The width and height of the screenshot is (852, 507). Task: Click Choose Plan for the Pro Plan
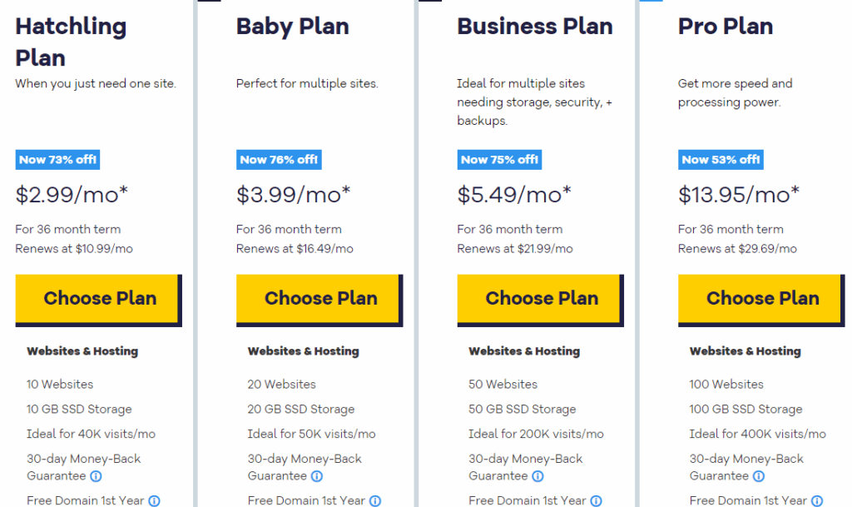click(x=761, y=298)
